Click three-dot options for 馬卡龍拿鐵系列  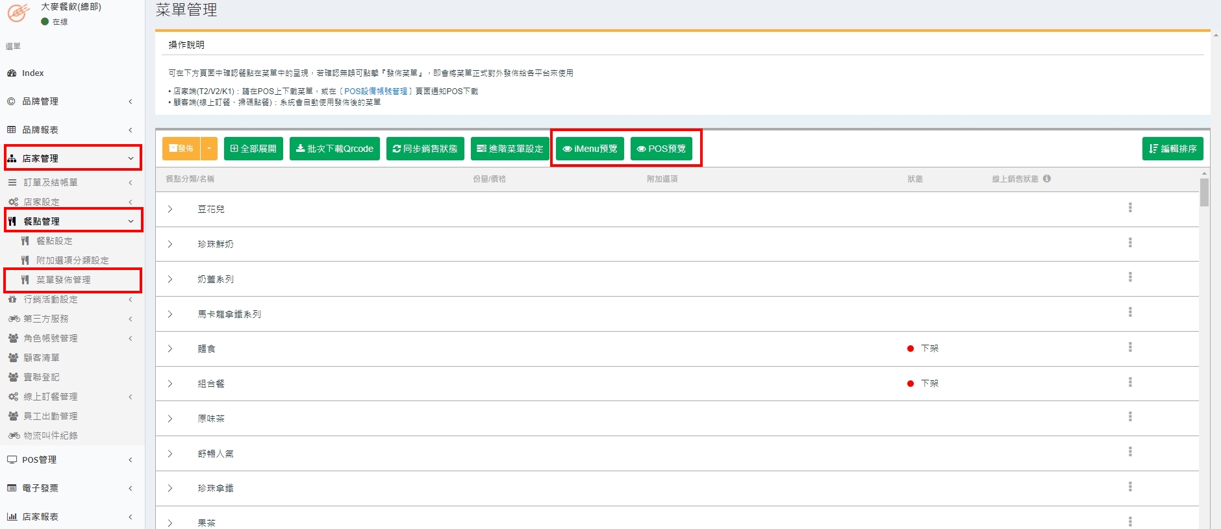[1130, 312]
